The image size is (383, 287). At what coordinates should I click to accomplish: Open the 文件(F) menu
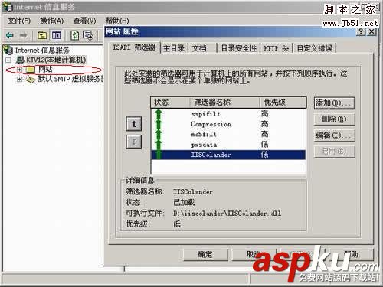pos(19,21)
